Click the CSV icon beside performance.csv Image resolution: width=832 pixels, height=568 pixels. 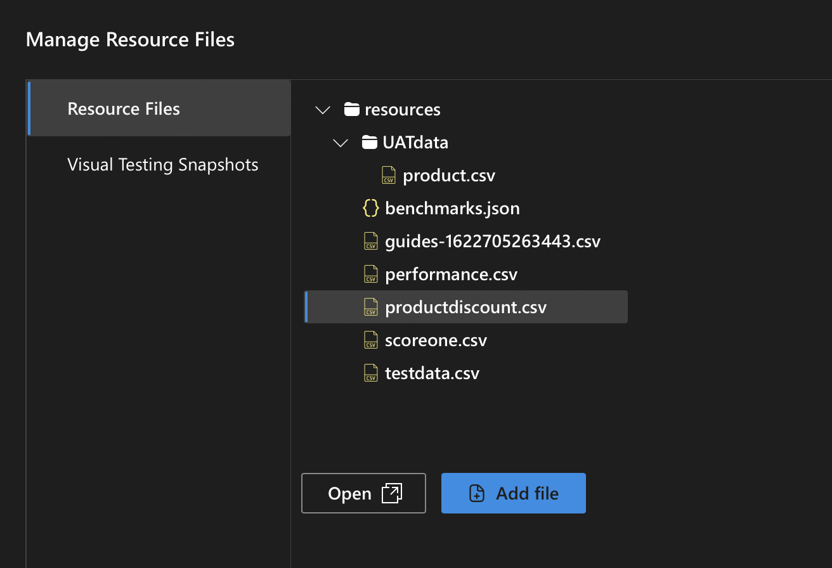pos(370,274)
